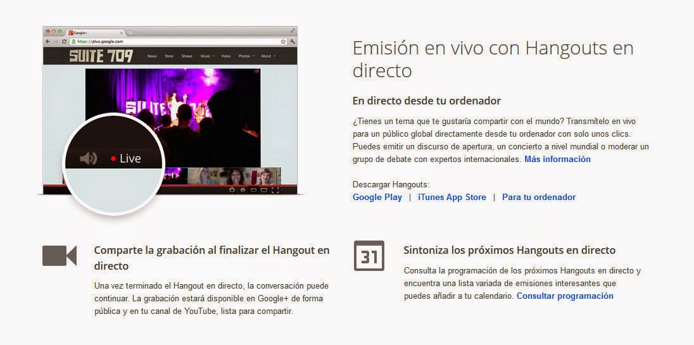
Task: Click the magnified speaker volume icon
Action: coord(88,158)
